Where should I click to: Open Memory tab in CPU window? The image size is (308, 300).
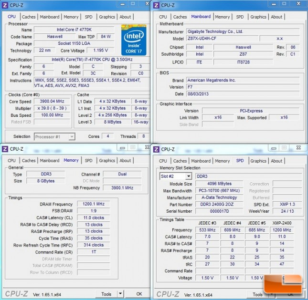point(71,17)
